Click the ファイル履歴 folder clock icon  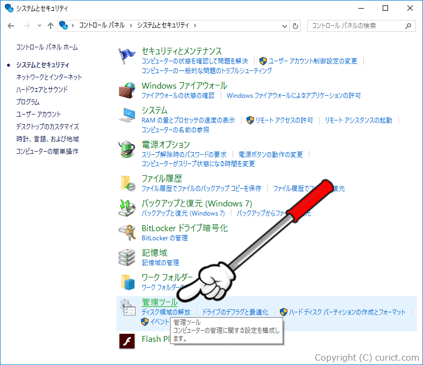(x=128, y=183)
